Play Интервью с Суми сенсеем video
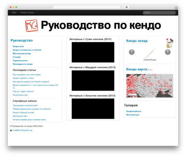186x157 pixels. click(93, 52)
